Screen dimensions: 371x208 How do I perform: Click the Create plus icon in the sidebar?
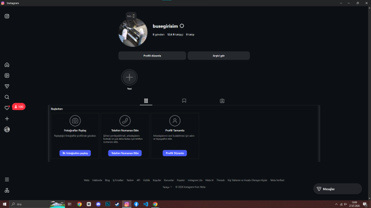(7, 119)
